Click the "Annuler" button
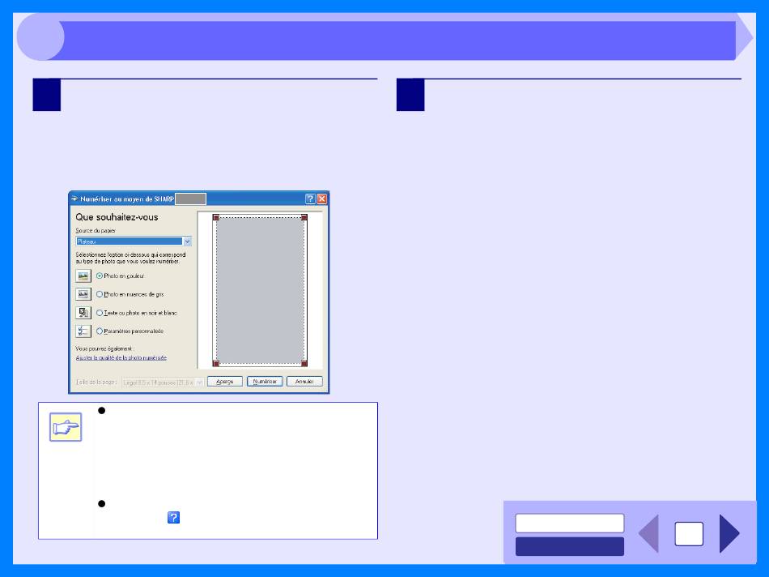Image resolution: width=769 pixels, height=577 pixels. (x=304, y=382)
